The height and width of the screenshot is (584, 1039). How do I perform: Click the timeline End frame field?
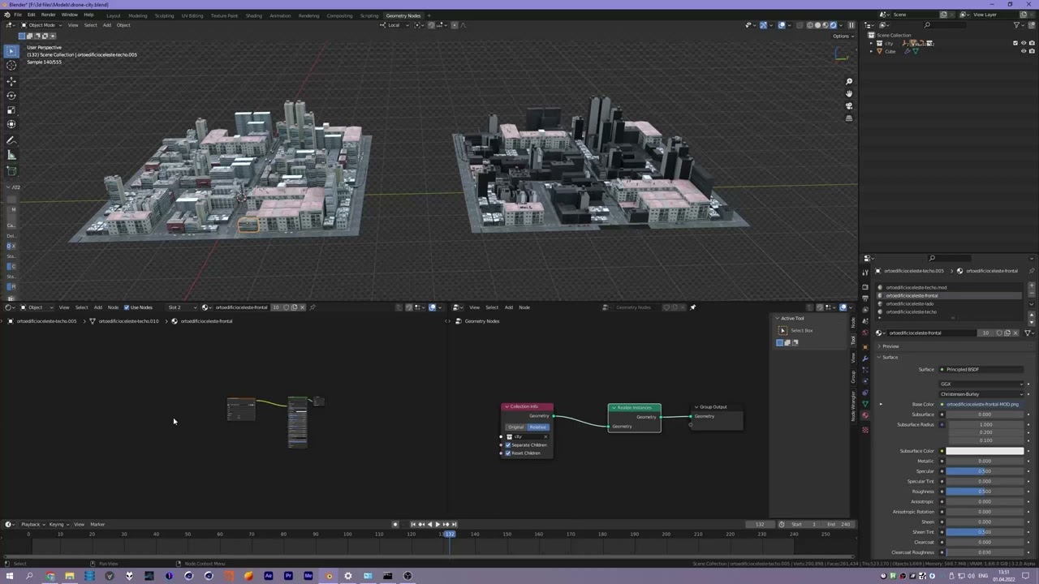tap(839, 524)
